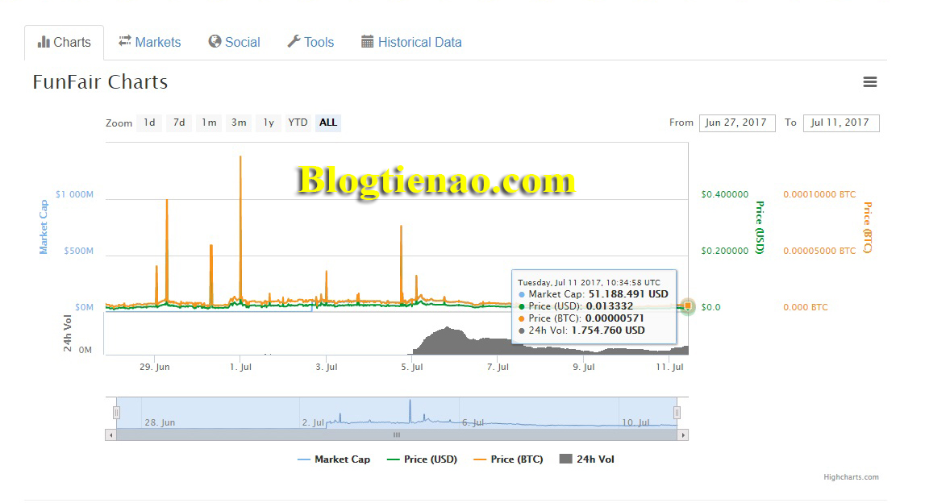Click the navigator scrollbar thumb grip

397,435
